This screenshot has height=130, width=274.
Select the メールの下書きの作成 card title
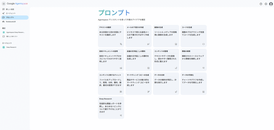(135, 27)
